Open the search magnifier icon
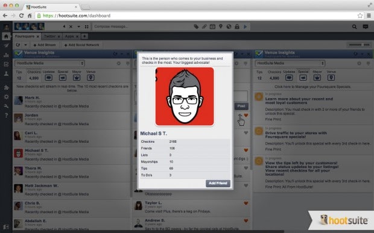Screen dimensions: 374x233 point(355,26)
